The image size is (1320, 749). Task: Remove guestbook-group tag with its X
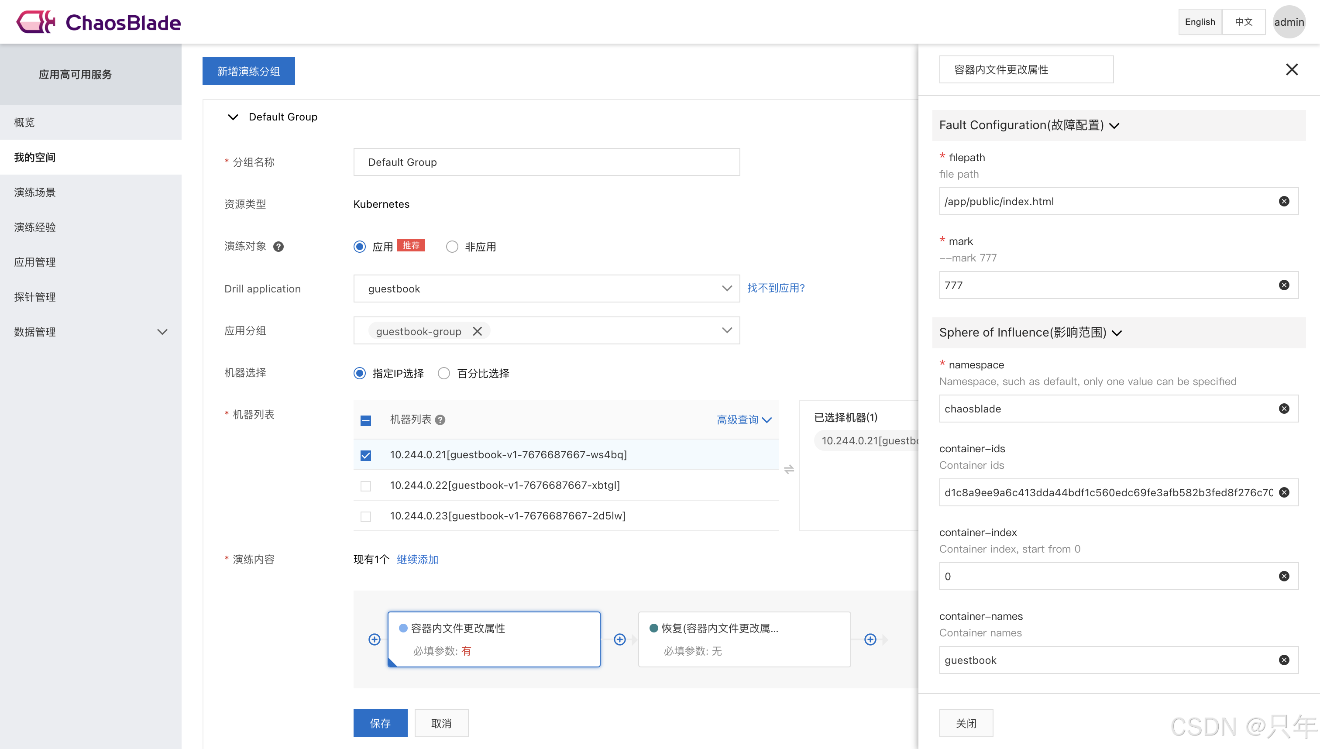477,331
